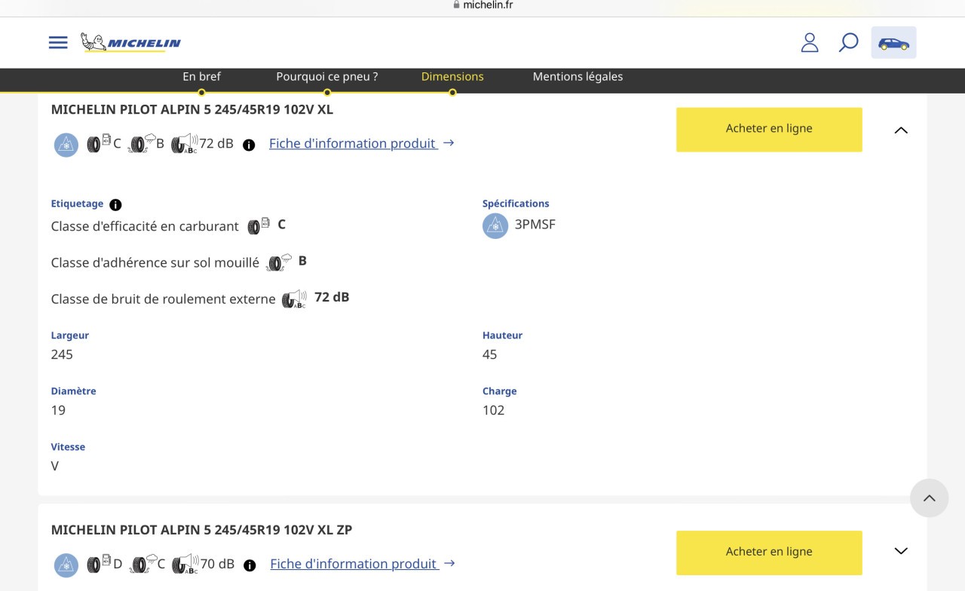Click wet grip C icon in ZP row
Viewport: 965px width, 591px height.
point(143,564)
